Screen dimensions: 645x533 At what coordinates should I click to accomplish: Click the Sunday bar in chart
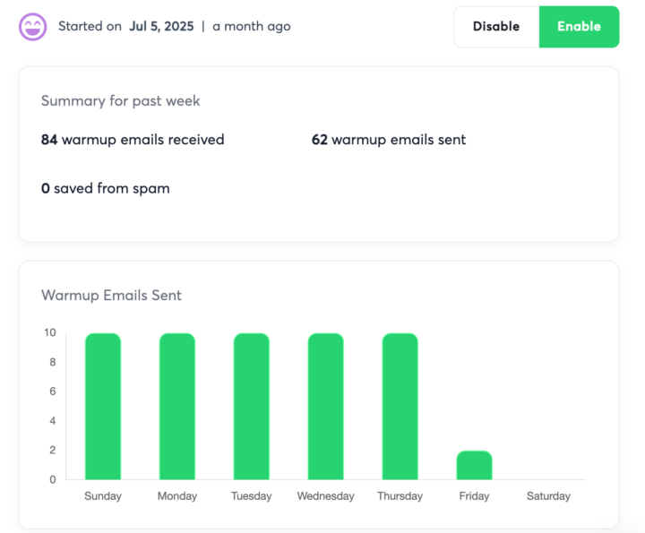(103, 406)
